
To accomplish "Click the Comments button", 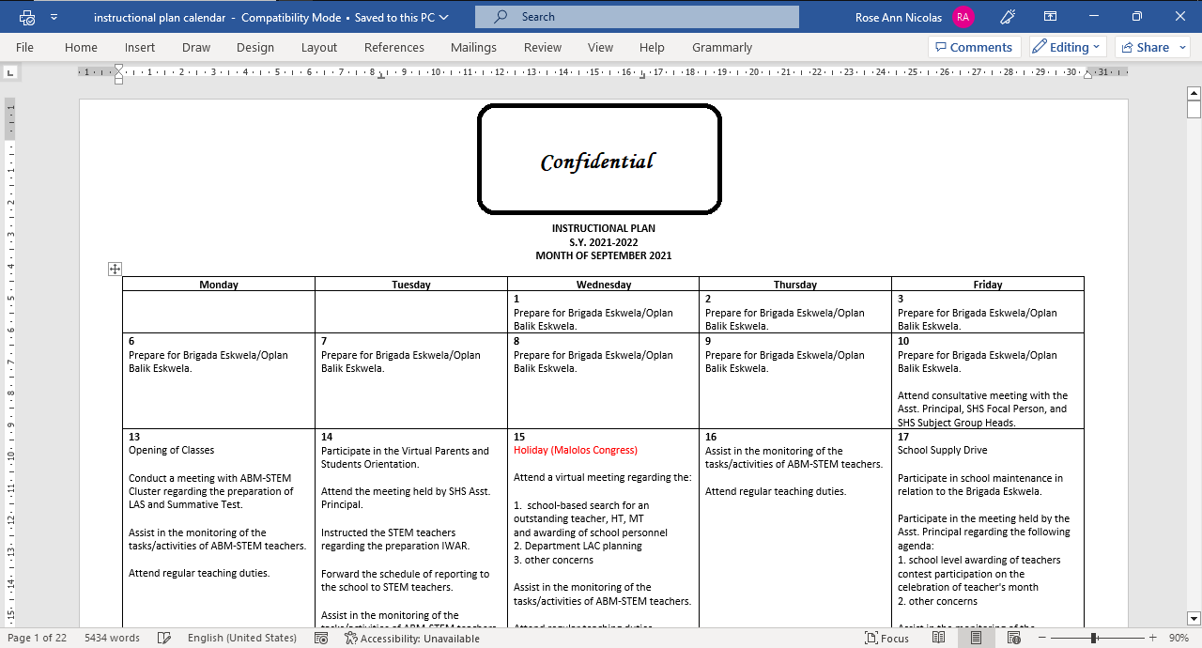I will pyautogui.click(x=975, y=47).
